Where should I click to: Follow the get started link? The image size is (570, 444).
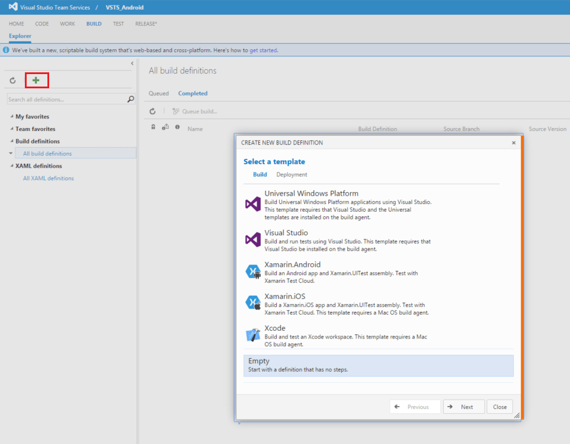(x=263, y=50)
